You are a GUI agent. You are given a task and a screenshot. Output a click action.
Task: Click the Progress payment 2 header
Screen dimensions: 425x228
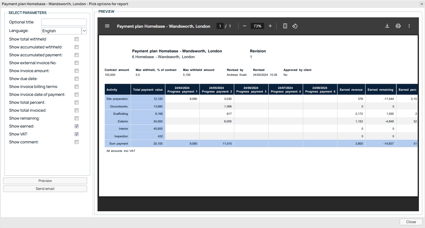pyautogui.click(x=217, y=89)
